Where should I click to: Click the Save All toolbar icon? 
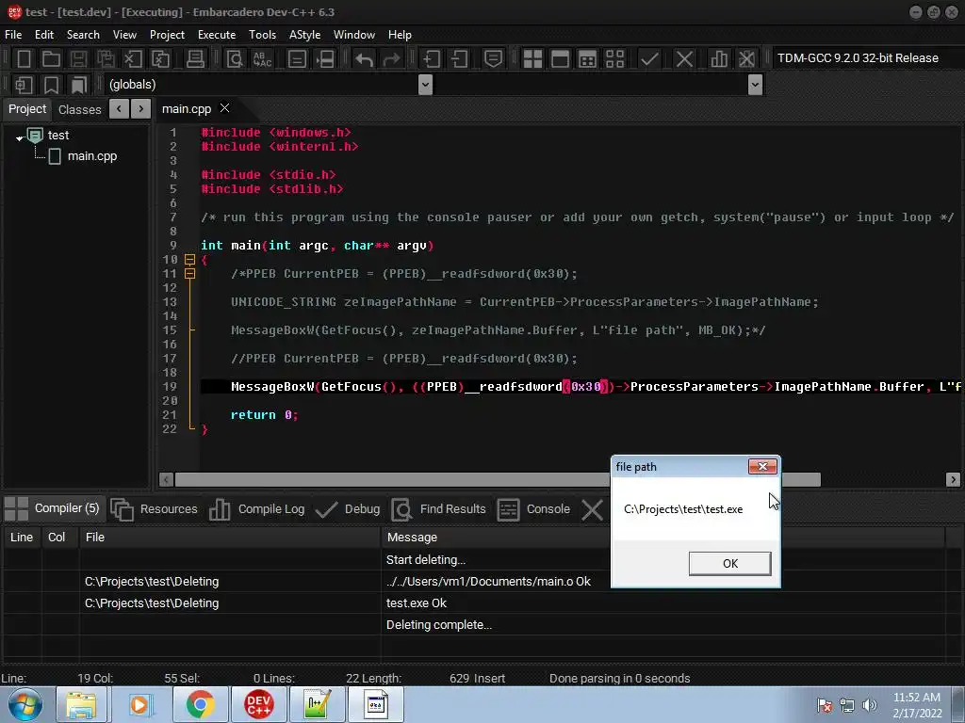106,59
